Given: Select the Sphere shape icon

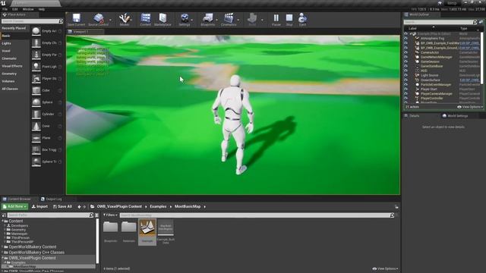Looking at the screenshot, I should 36,102.
